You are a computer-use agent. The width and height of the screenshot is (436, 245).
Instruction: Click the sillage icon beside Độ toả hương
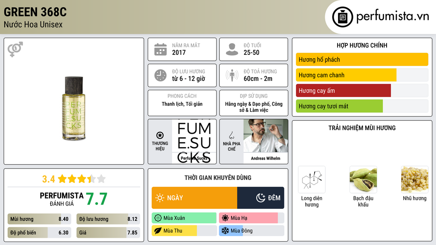coord(232,75)
